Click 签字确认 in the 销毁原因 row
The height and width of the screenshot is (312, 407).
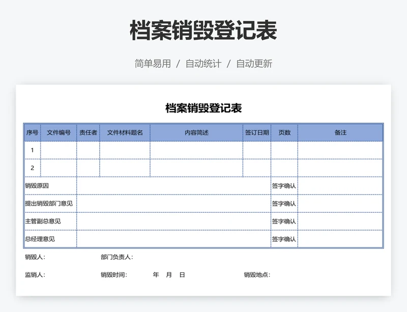click(x=284, y=186)
